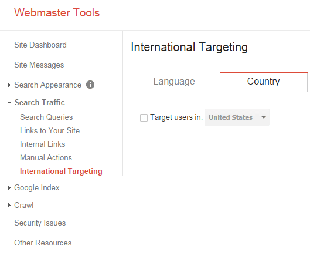The width and height of the screenshot is (310, 259).
Task: Click the Target users in label
Action: (x=176, y=117)
